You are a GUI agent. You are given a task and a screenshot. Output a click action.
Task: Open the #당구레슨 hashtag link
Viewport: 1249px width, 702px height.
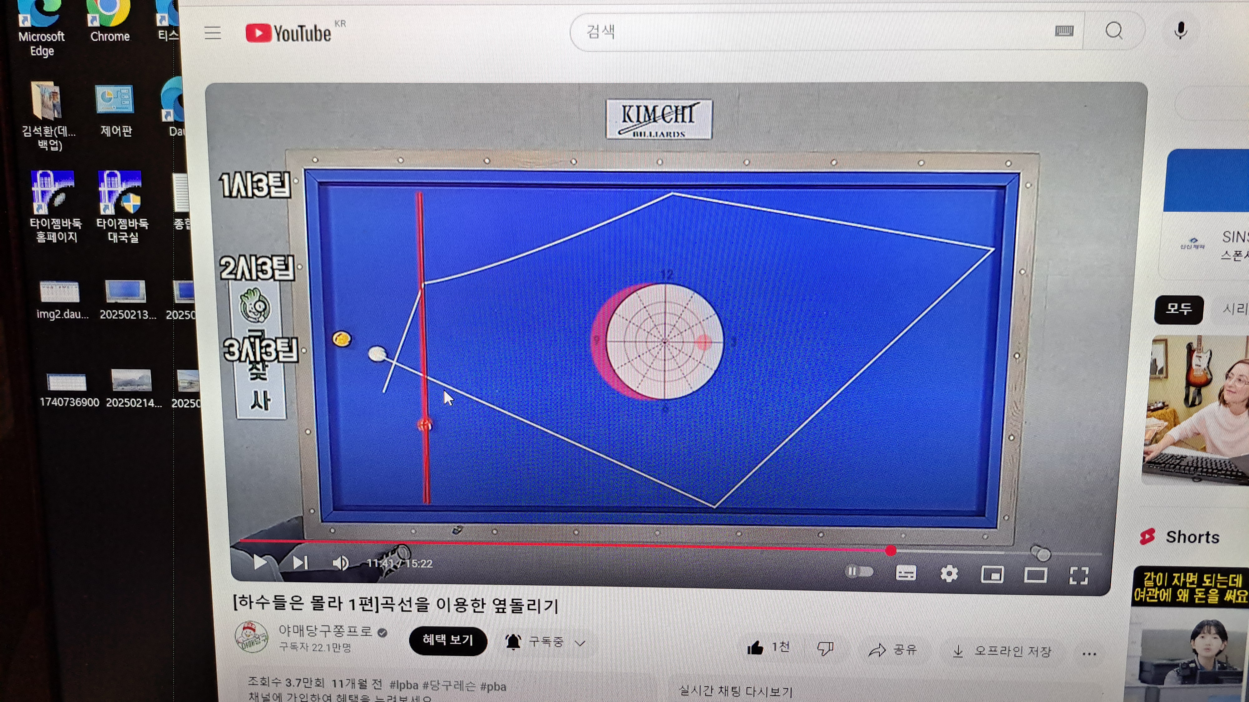pos(449,685)
